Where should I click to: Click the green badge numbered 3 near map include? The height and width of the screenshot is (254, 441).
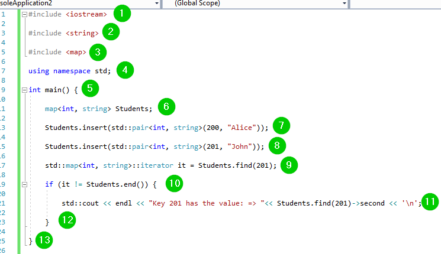click(98, 52)
